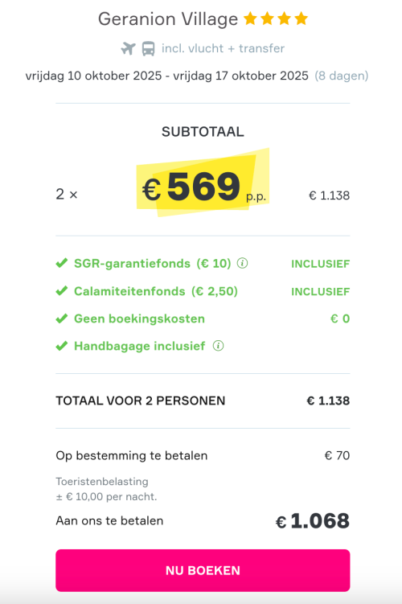Screen dimensions: 402x604
Task: Click the Toeristenbelasting note
Action: pyautogui.click(x=107, y=489)
